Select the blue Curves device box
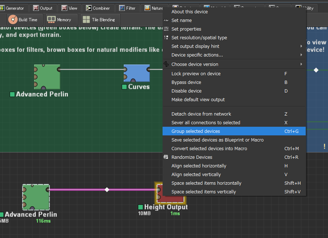Screen dimensions: 328x238 point(136,73)
